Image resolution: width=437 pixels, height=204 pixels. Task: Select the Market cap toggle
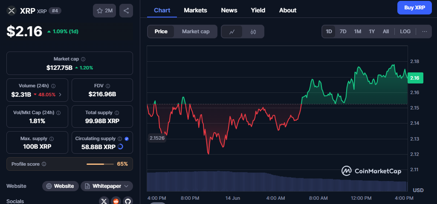(196, 32)
